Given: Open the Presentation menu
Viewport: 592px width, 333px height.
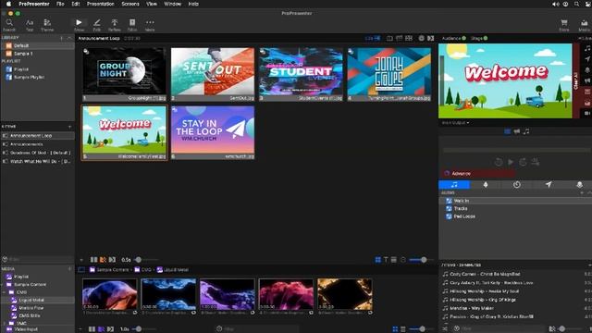Looking at the screenshot, I should (101, 4).
